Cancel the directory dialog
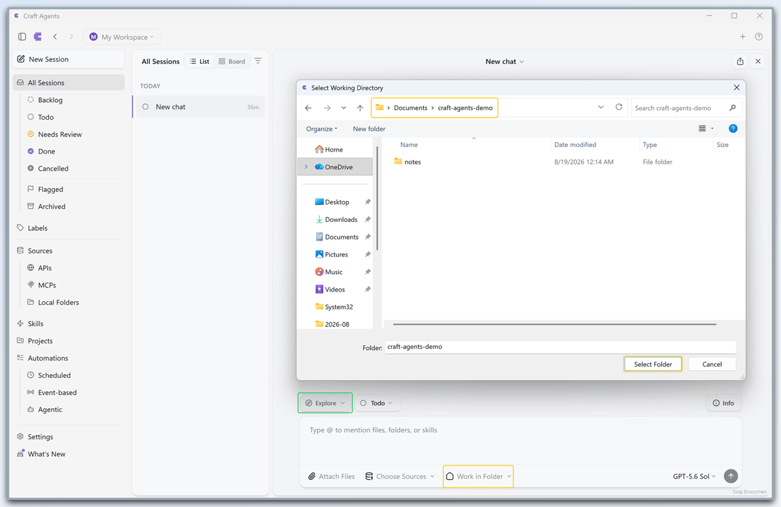 [712, 364]
